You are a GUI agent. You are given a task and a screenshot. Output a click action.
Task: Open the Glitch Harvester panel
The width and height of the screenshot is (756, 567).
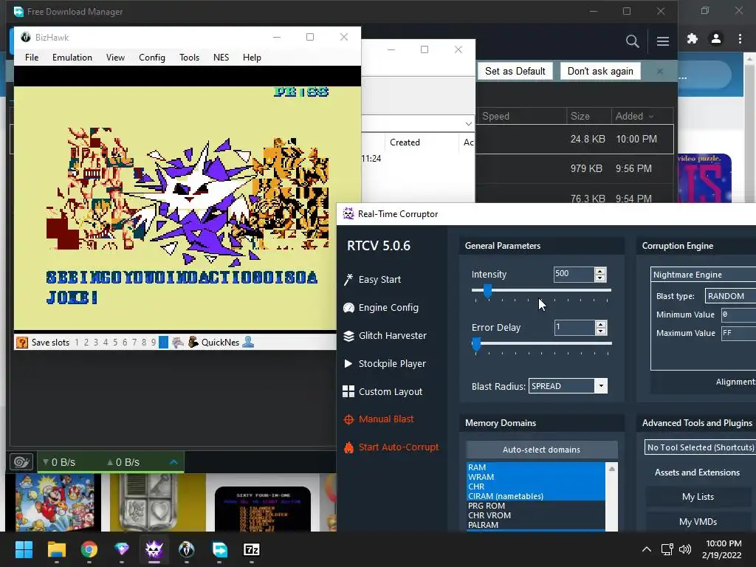384,336
